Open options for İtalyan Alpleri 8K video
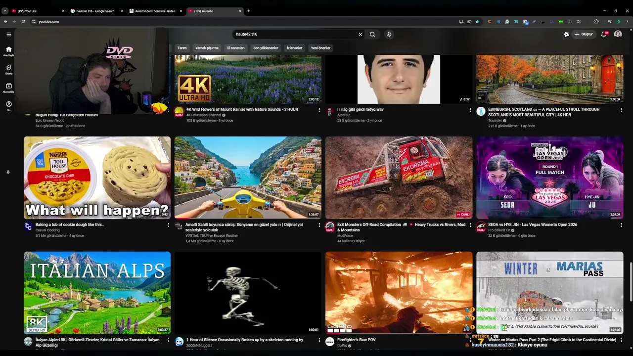 pyautogui.click(x=168, y=340)
